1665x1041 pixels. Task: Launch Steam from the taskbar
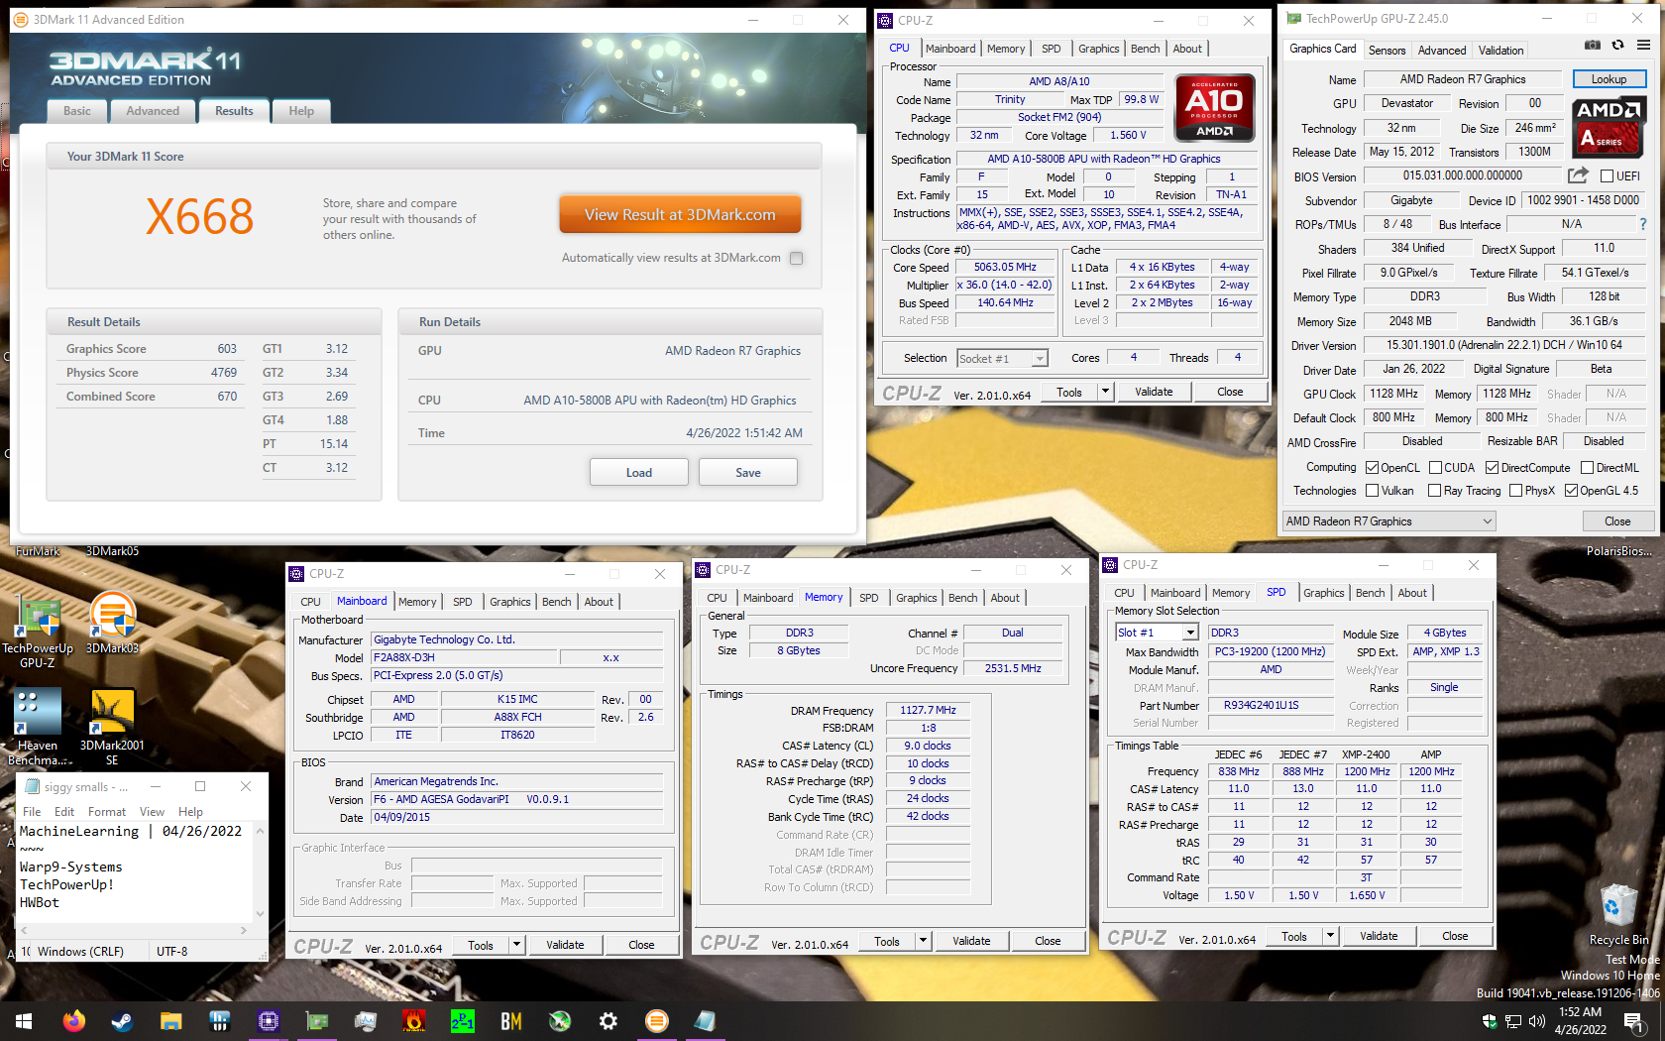(122, 1021)
